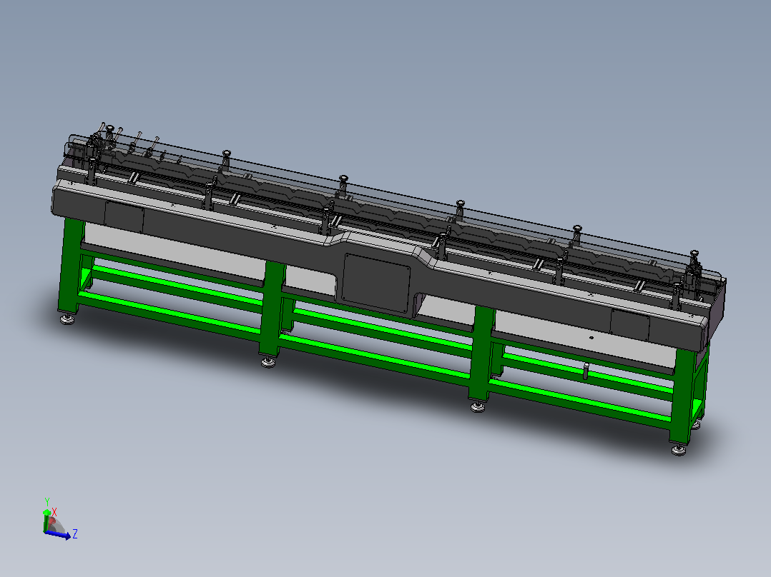Image resolution: width=771 pixels, height=577 pixels.
Task: Select the rightmost front green frame leg
Action: point(683,396)
